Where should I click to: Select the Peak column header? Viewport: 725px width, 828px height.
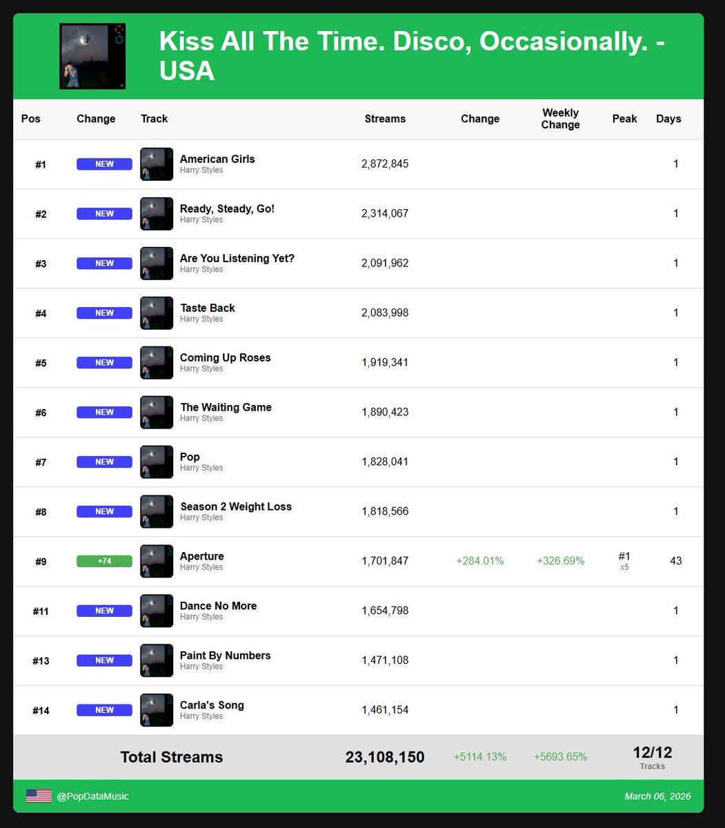[x=624, y=119]
